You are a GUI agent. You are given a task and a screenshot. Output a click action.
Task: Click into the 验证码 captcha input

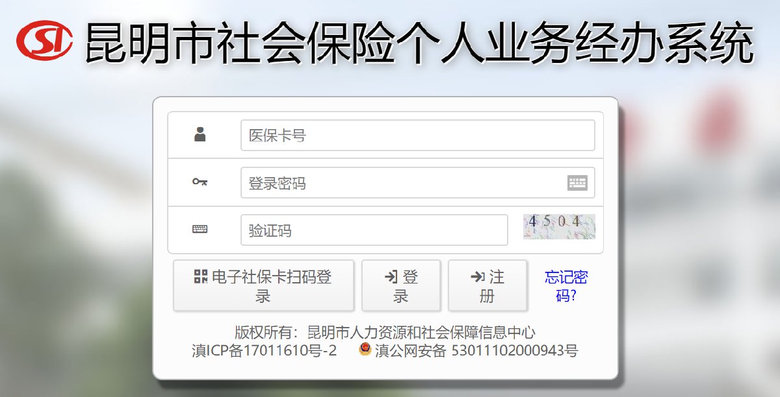point(374,230)
